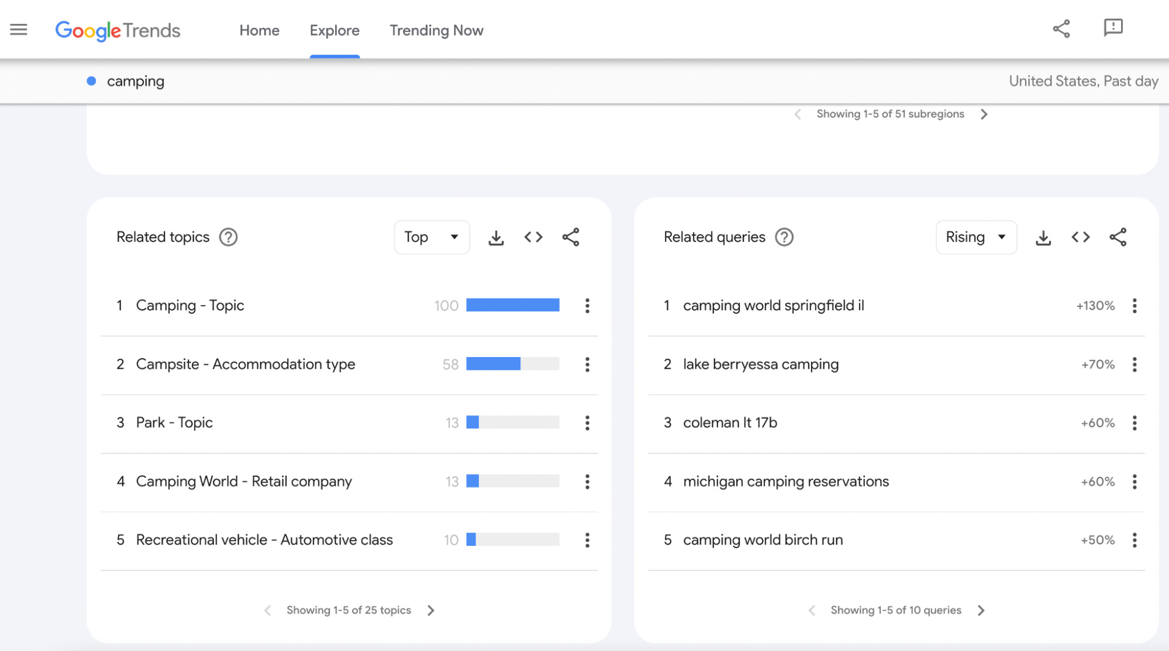Open options menu for lake berryessa camping
The width and height of the screenshot is (1169, 651).
coord(1134,364)
